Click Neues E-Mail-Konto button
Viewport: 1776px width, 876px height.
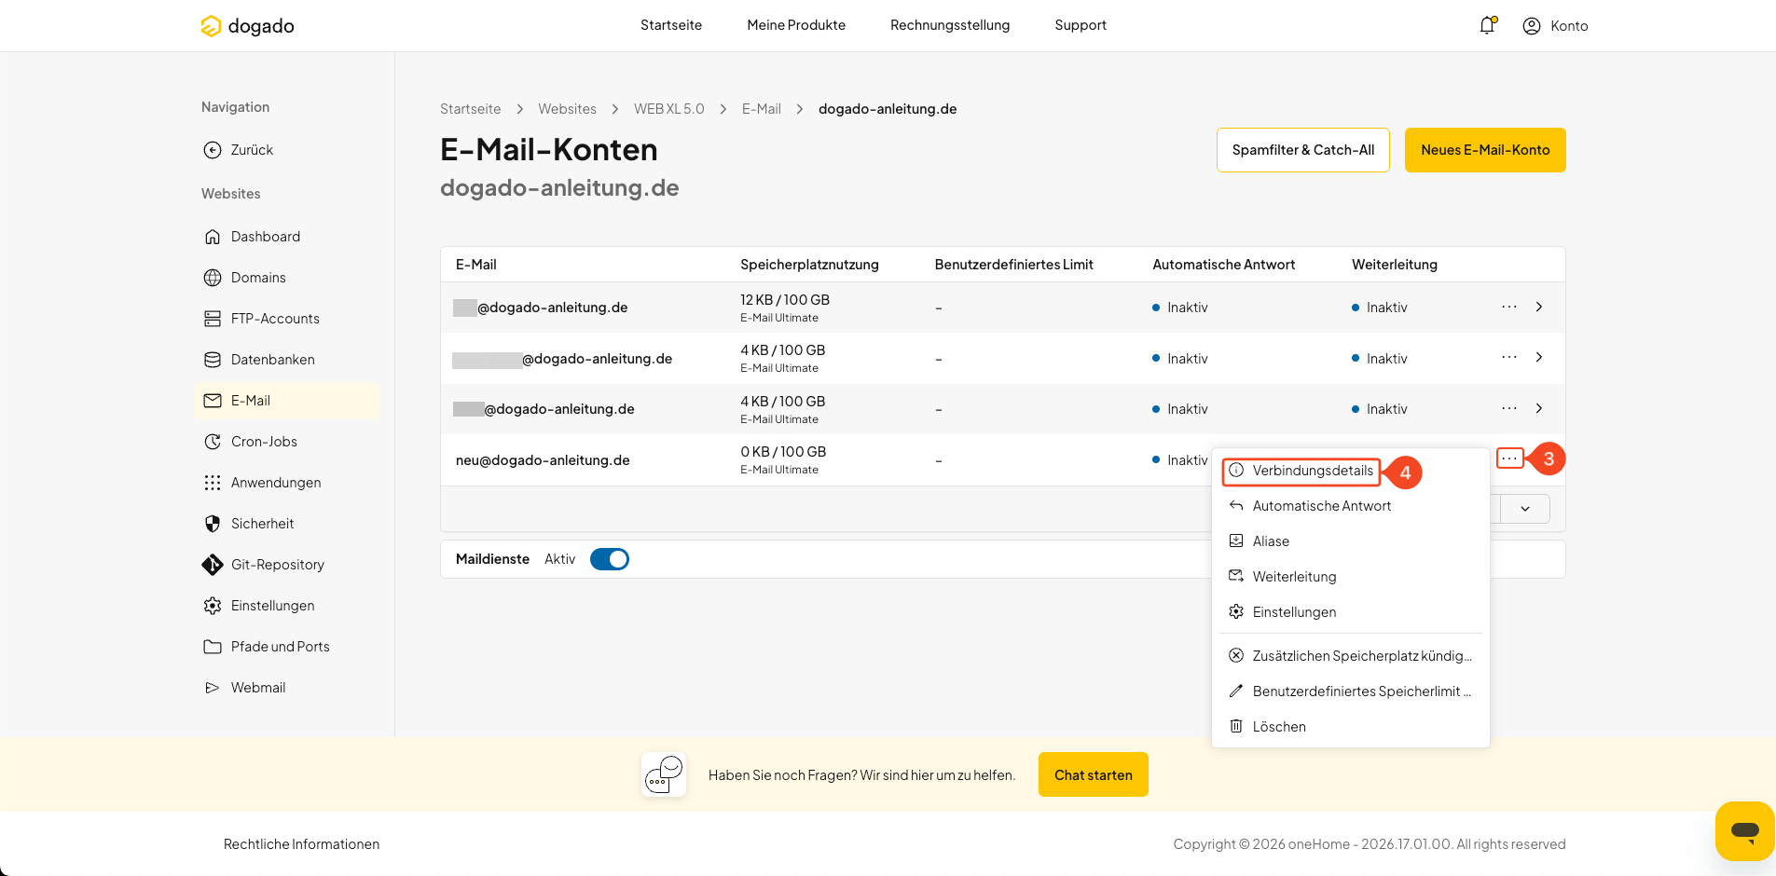point(1485,150)
